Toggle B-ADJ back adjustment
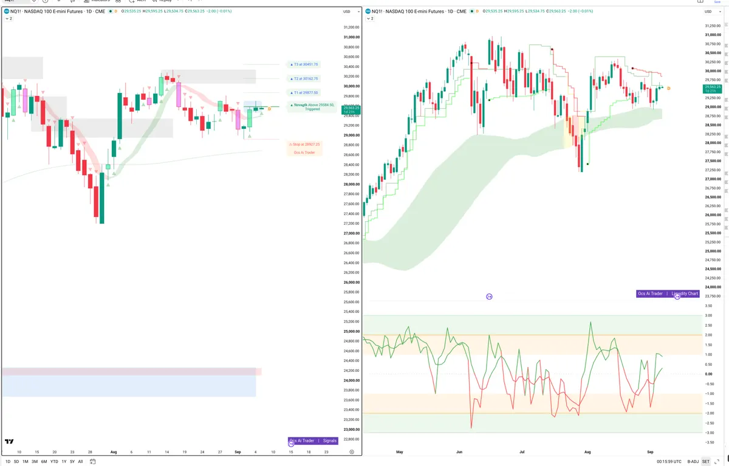 pos(692,462)
